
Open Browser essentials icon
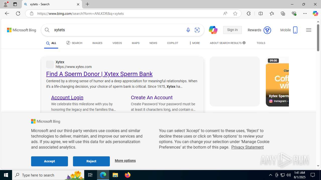[294, 13]
